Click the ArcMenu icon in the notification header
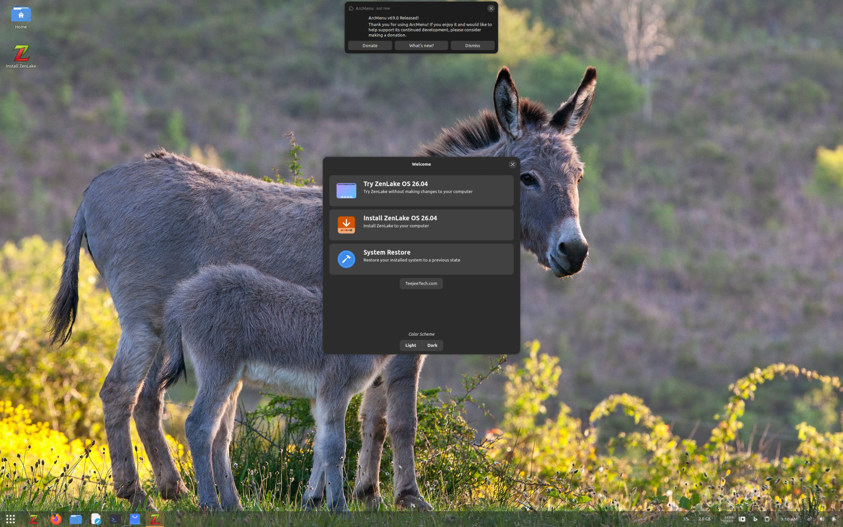843x527 pixels. (351, 8)
